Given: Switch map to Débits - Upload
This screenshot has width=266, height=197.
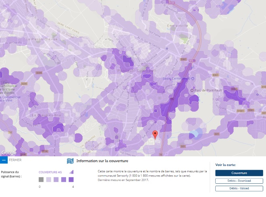Looking at the screenshot, I should 239,188.
